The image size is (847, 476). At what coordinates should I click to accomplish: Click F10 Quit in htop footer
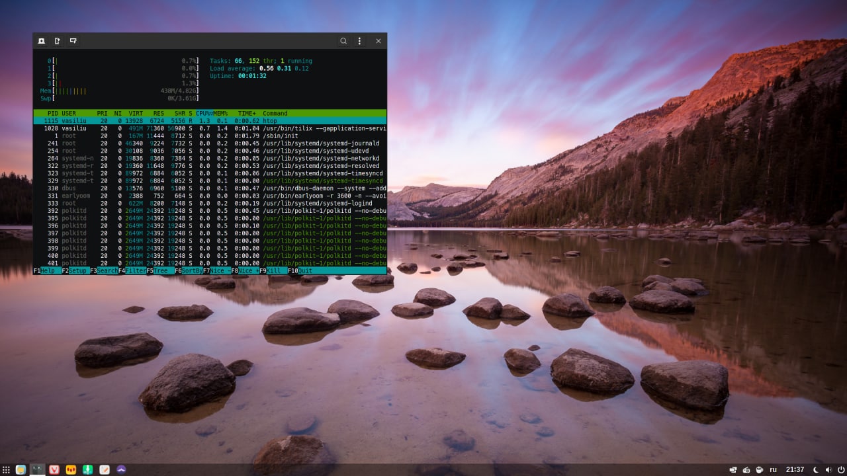click(300, 270)
